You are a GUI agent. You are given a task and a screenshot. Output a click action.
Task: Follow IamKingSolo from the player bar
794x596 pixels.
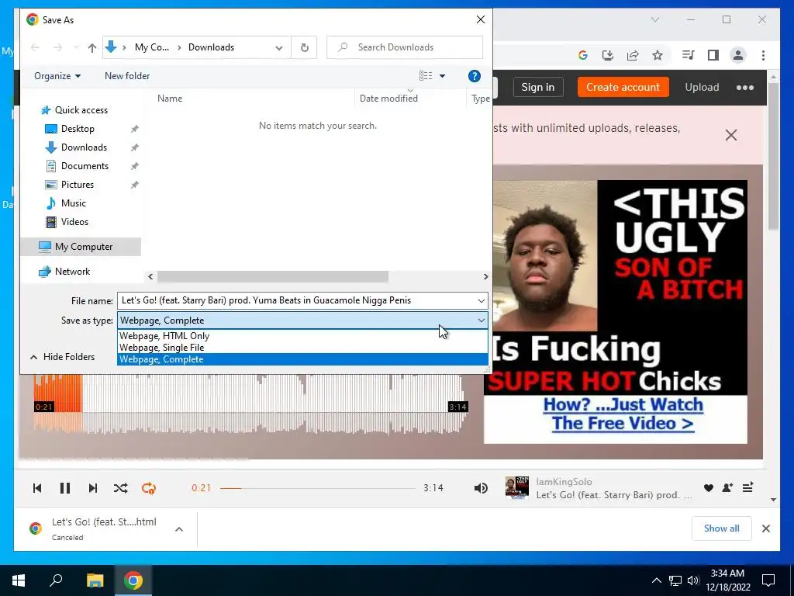tap(727, 487)
